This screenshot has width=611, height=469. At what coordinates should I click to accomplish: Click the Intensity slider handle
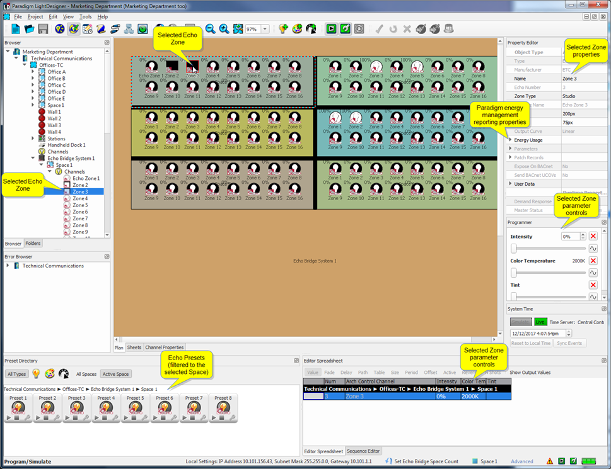tap(514, 249)
